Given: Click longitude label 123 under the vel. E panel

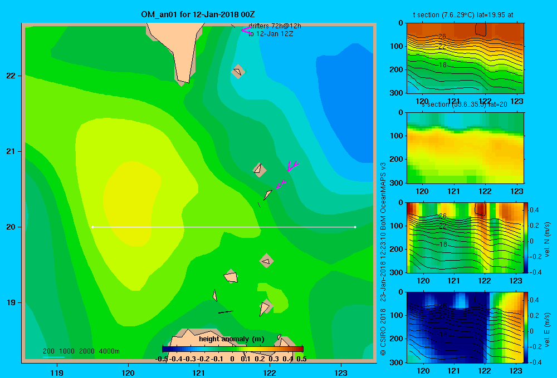Looking at the screenshot, I should [x=516, y=371].
